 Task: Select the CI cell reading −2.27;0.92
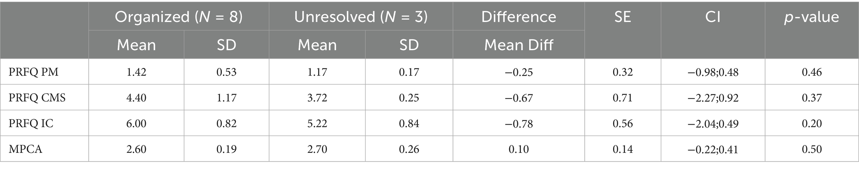click(x=713, y=98)
